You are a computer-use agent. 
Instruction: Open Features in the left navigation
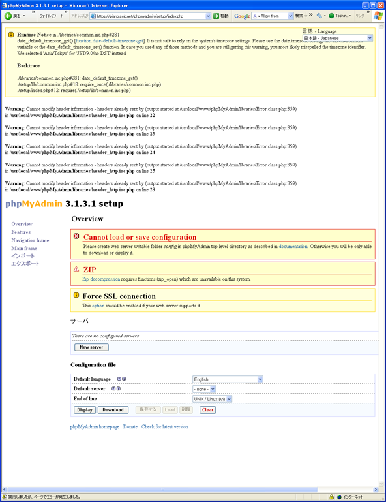coord(21,232)
